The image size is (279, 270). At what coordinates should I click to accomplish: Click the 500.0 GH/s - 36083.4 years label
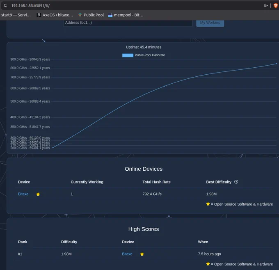pyautogui.click(x=30, y=101)
